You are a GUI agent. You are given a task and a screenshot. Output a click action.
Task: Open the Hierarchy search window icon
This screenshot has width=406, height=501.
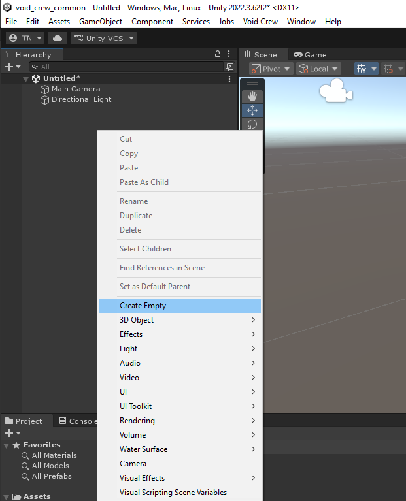tap(229, 67)
